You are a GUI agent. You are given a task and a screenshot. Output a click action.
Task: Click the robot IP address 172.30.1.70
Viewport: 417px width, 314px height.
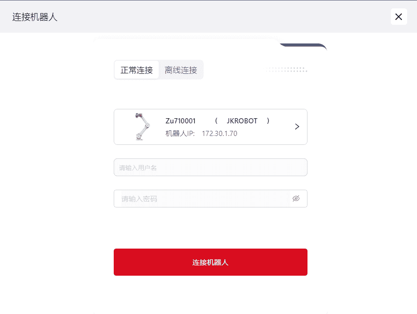click(x=219, y=134)
